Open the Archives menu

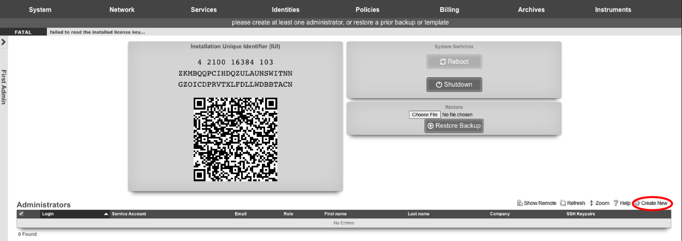pos(531,9)
